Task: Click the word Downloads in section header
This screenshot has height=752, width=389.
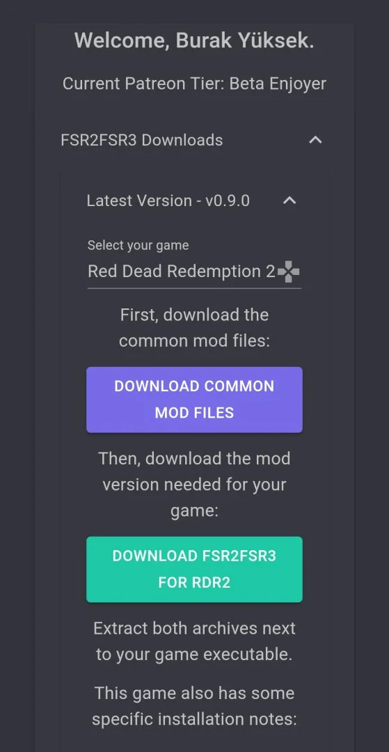Action: pyautogui.click(x=182, y=140)
